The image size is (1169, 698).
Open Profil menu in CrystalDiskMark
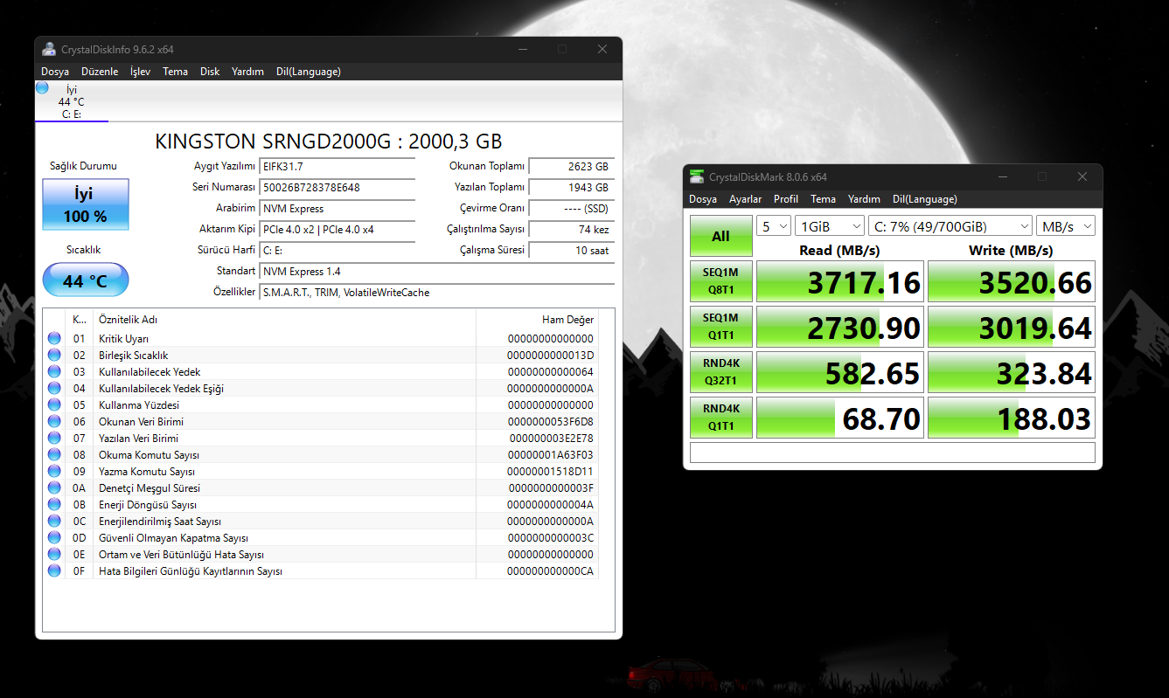786,199
